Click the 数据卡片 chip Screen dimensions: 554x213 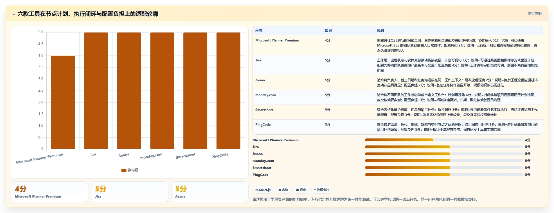pyautogui.click(x=321, y=190)
